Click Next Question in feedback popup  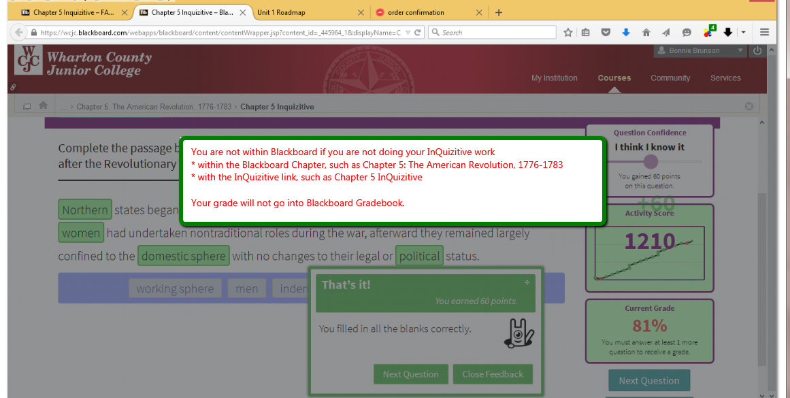pos(410,374)
